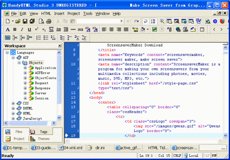
Task: Select the Response tree item
Action: pos(43,88)
